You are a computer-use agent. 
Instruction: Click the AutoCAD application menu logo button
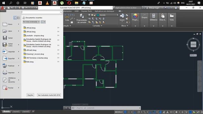3,9
